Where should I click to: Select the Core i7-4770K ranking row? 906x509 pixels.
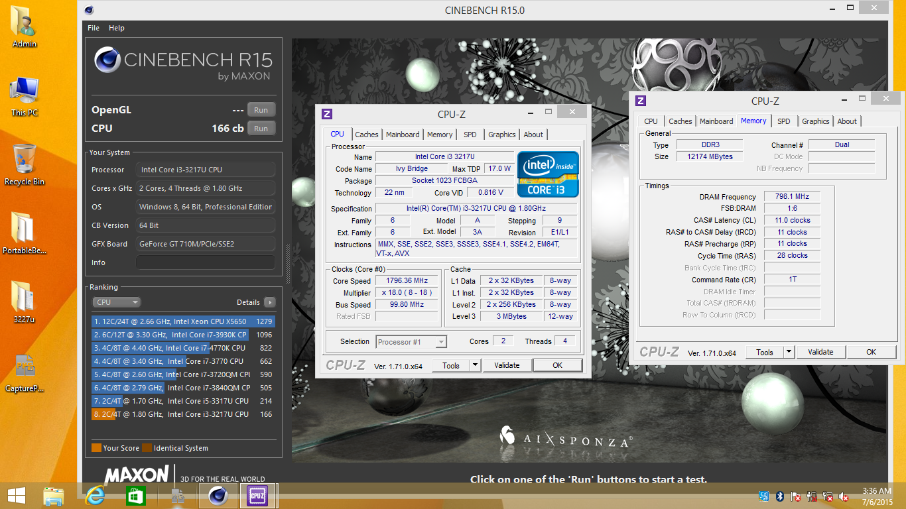point(183,348)
